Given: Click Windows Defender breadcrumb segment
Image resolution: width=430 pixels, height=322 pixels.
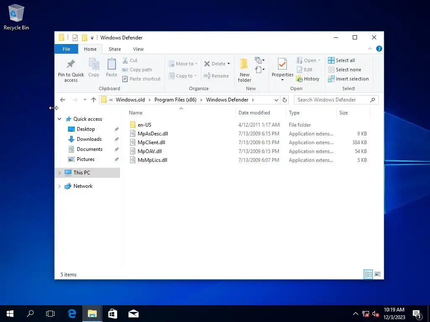Looking at the screenshot, I should click(x=227, y=100).
